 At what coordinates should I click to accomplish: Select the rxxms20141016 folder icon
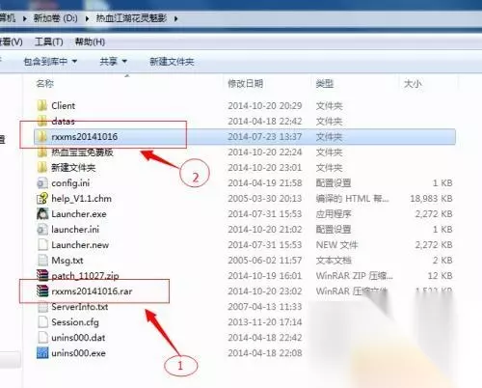point(41,136)
